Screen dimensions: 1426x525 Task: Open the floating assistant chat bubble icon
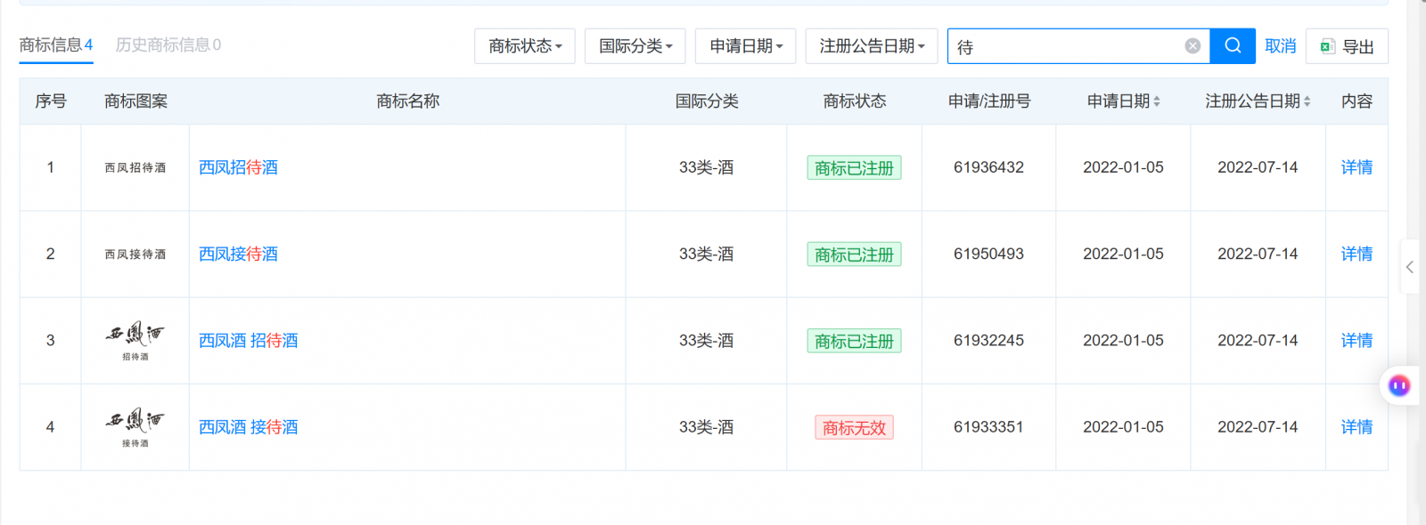tap(1399, 385)
